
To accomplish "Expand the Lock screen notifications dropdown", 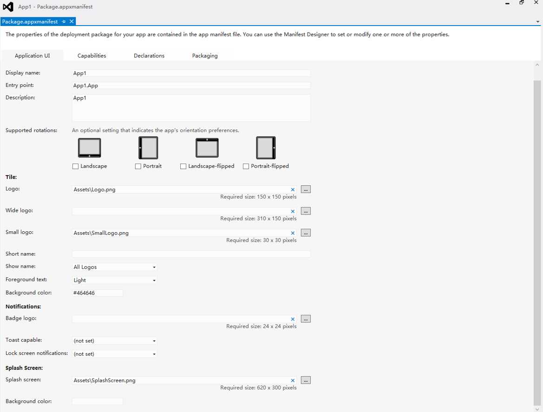I will pyautogui.click(x=114, y=354).
